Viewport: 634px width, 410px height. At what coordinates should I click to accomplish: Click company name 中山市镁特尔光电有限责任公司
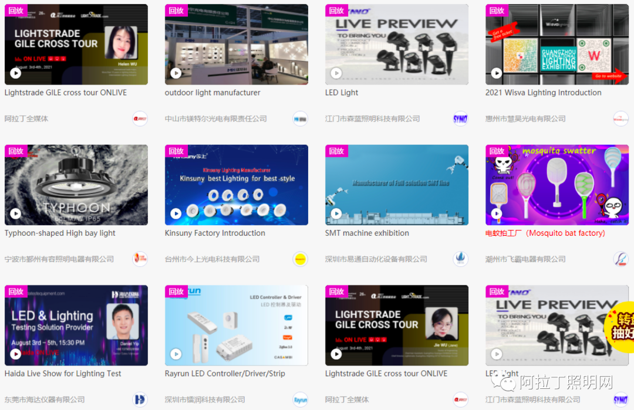[x=215, y=118]
